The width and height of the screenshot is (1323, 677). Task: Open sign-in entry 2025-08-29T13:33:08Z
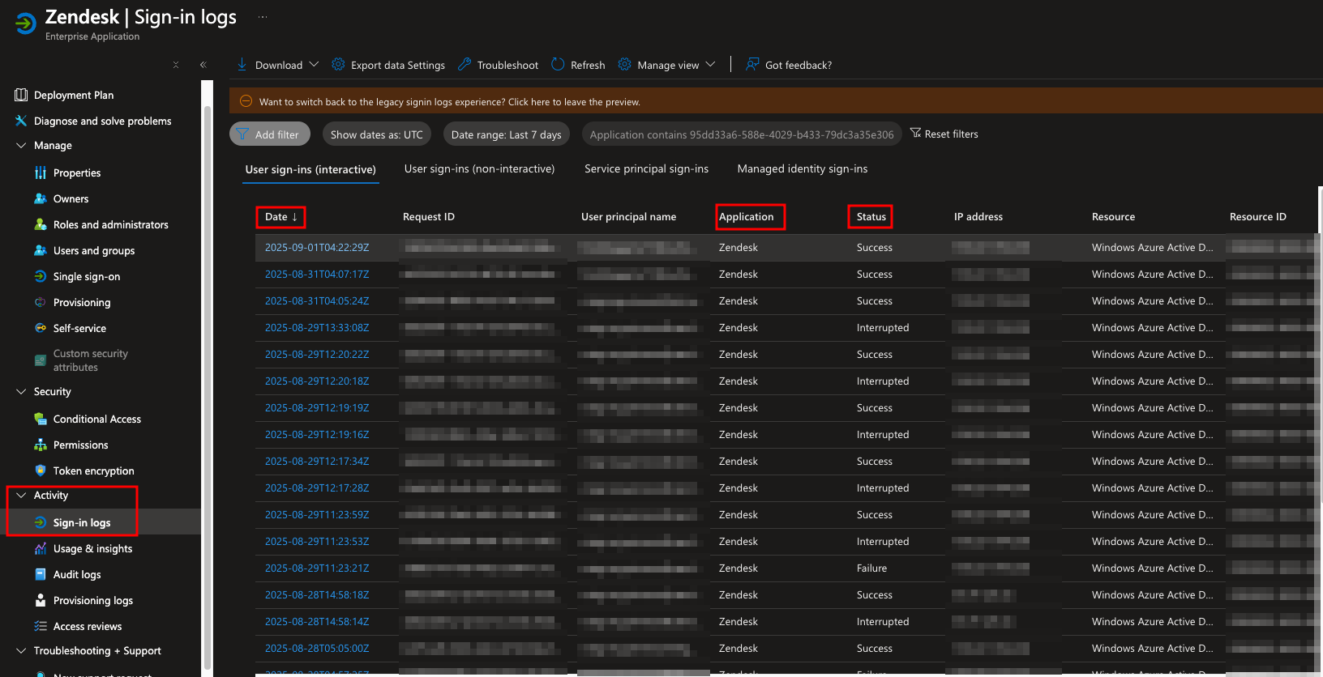coord(317,327)
